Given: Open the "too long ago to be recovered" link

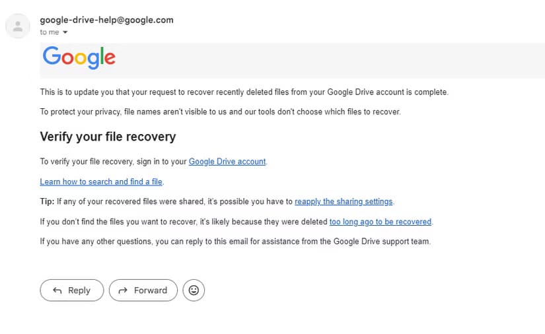Looking at the screenshot, I should coord(381,222).
